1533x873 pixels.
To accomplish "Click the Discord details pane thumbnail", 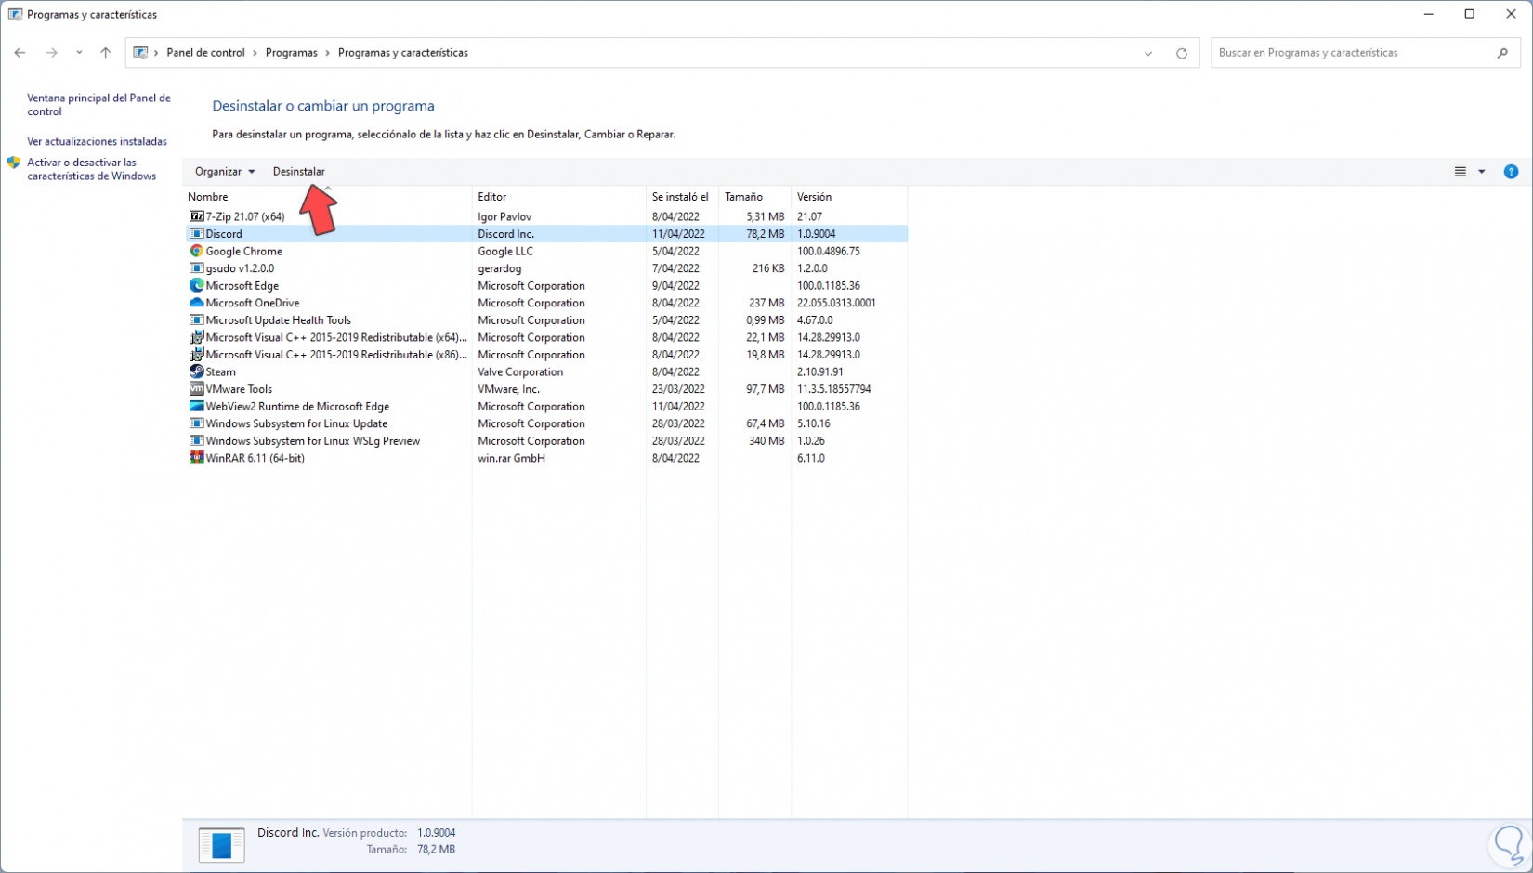I will coord(221,844).
